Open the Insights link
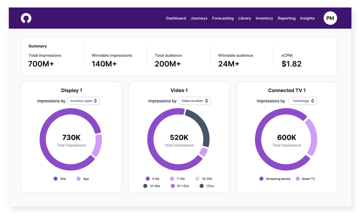 [x=307, y=18]
